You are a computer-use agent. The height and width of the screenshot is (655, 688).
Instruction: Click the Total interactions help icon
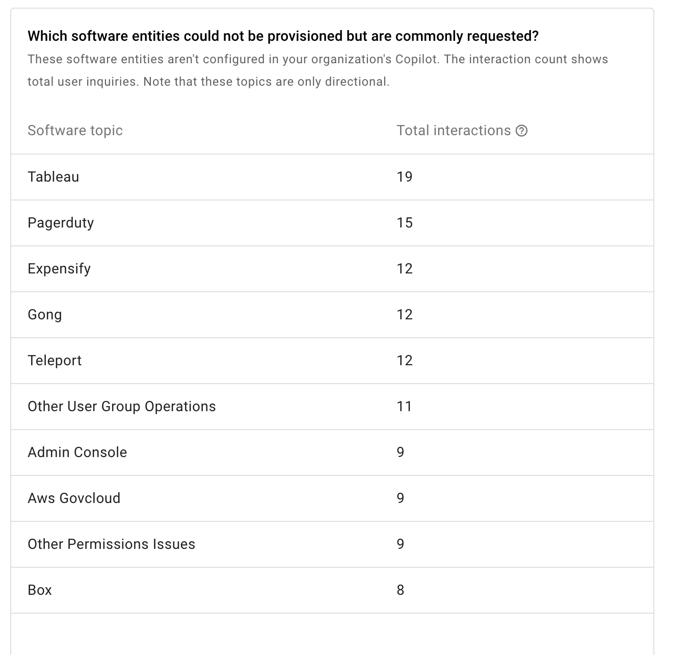(521, 131)
